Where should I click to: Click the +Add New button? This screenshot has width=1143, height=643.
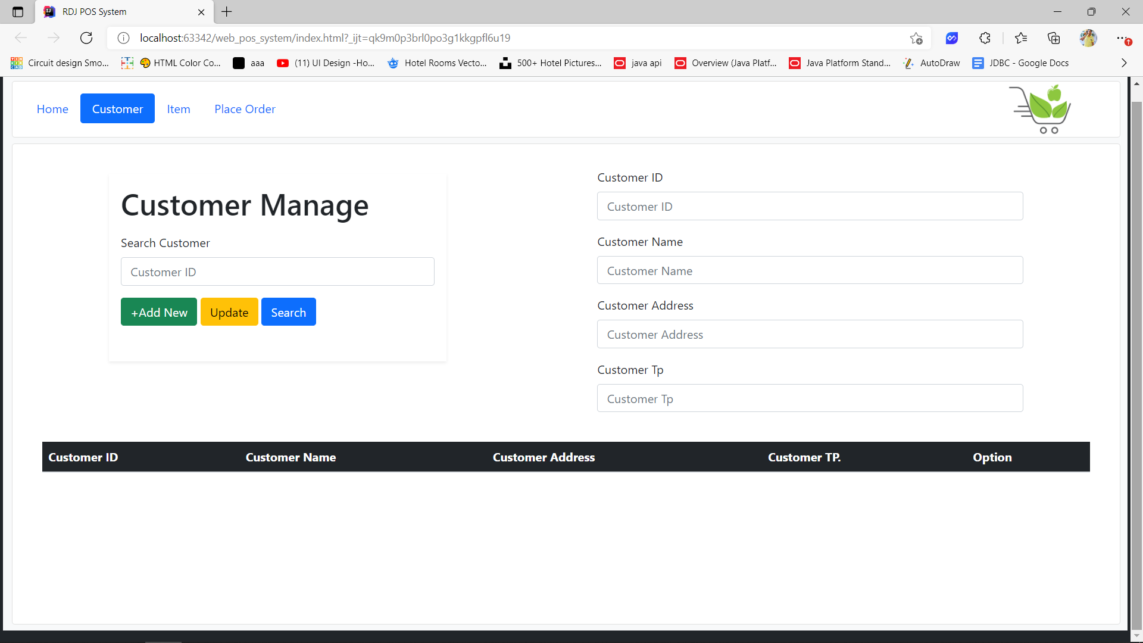point(158,311)
